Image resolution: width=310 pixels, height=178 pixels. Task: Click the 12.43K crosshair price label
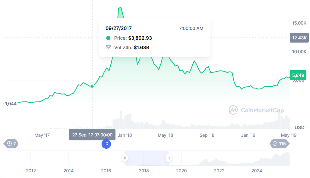pos(299,38)
